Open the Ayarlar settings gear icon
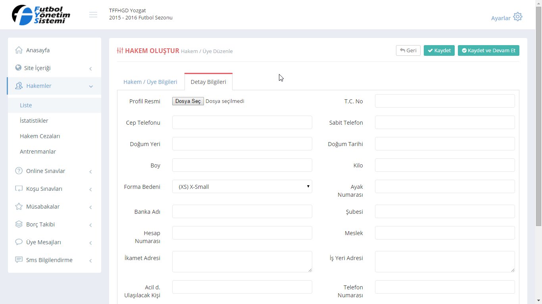 pyautogui.click(x=517, y=17)
